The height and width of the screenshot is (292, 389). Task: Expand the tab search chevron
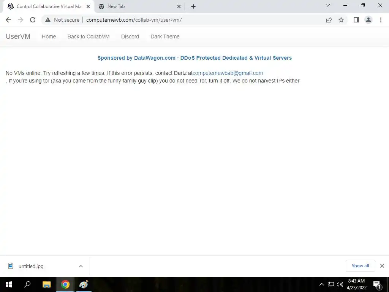tap(328, 5)
